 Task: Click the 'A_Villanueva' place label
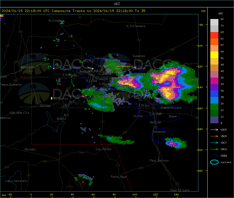(x=136, y=26)
